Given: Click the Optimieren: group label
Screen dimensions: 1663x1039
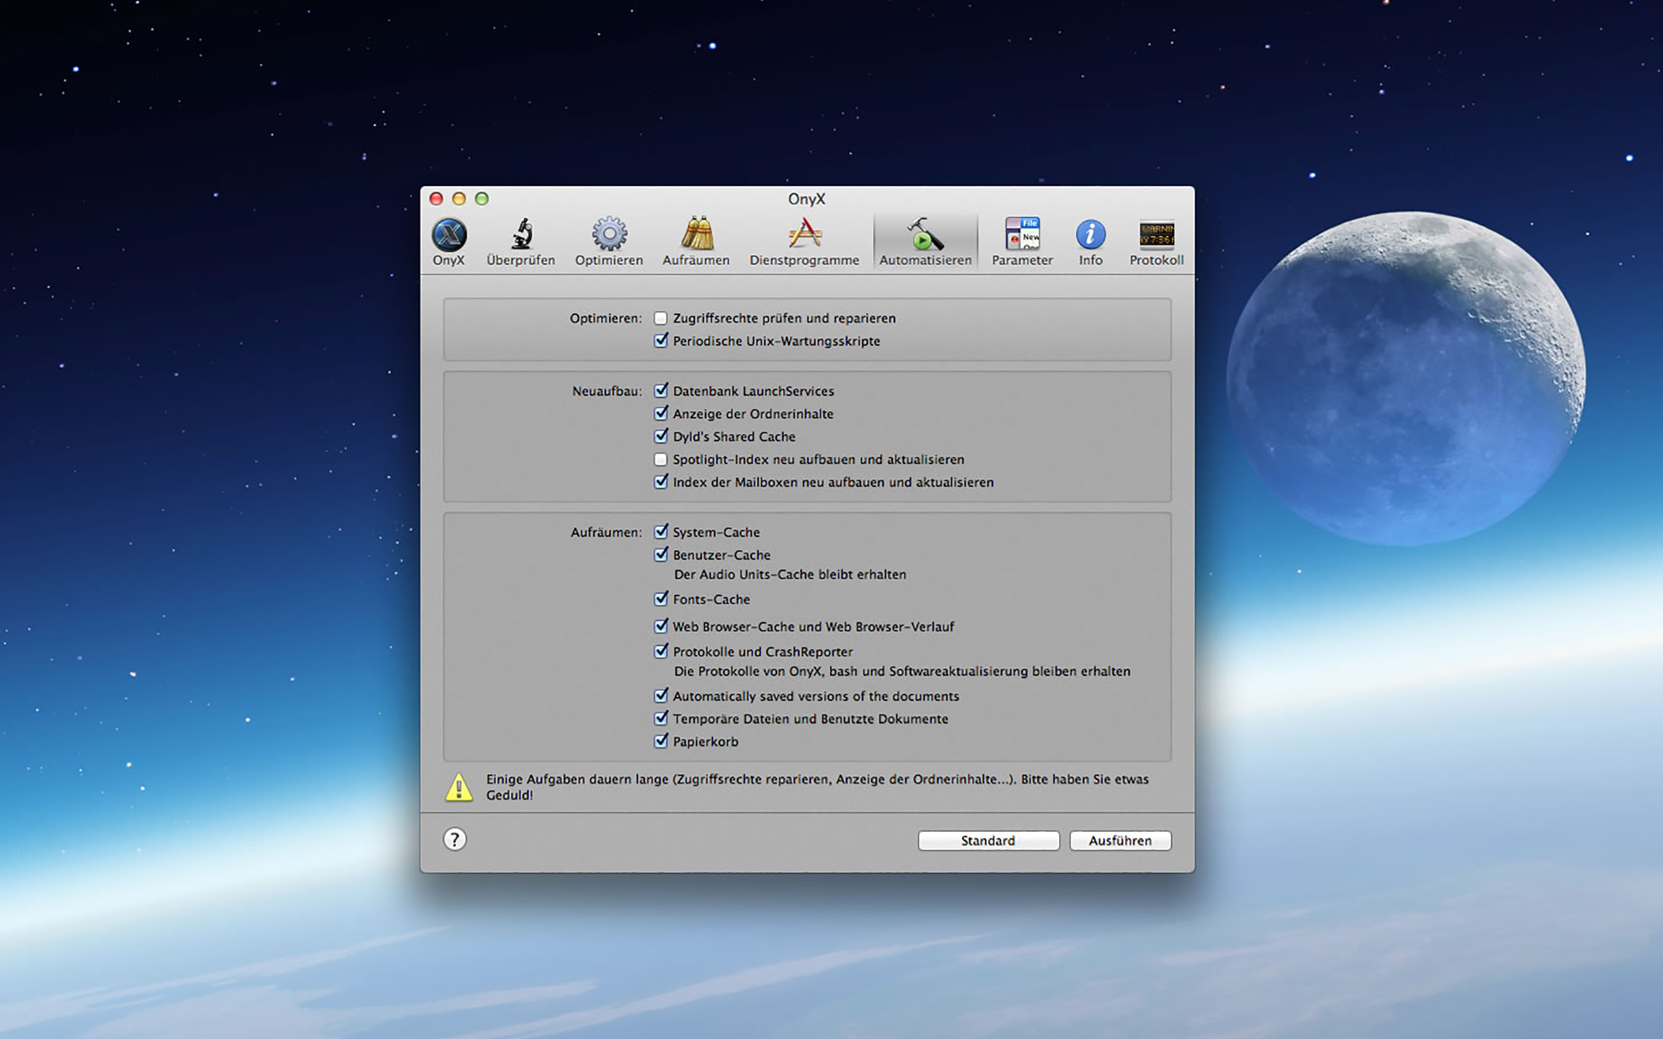Looking at the screenshot, I should pyautogui.click(x=605, y=318).
